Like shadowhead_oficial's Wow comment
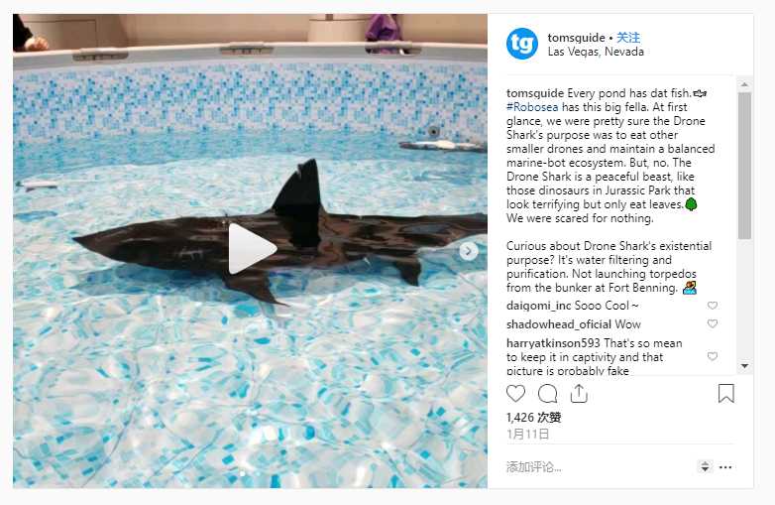 point(713,324)
